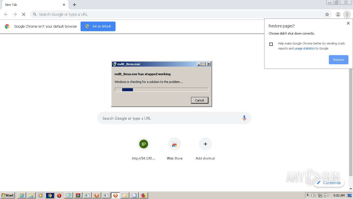Open a new Chrome tab with plus button
Viewport: 353px width, 199px height.
point(74,5)
